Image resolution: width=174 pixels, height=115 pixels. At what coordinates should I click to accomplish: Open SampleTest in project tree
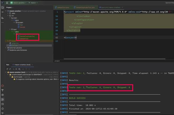tap(23, 39)
